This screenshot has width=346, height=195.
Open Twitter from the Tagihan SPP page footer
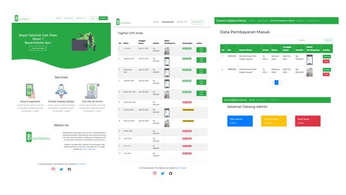(x=163, y=173)
